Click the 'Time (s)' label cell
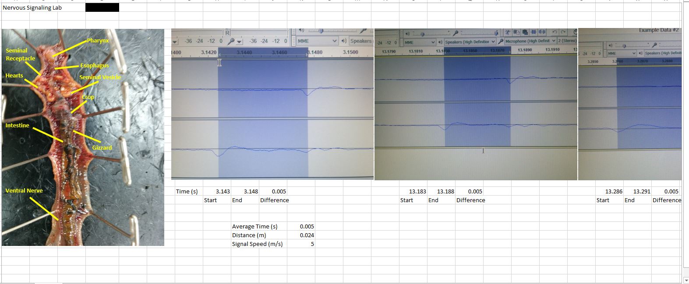This screenshot has width=689, height=284. pyautogui.click(x=188, y=191)
